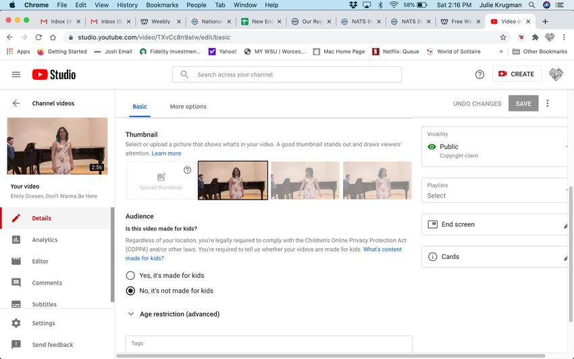This screenshot has width=574, height=359.
Task: Open the Chrome File menu
Action: click(x=62, y=5)
